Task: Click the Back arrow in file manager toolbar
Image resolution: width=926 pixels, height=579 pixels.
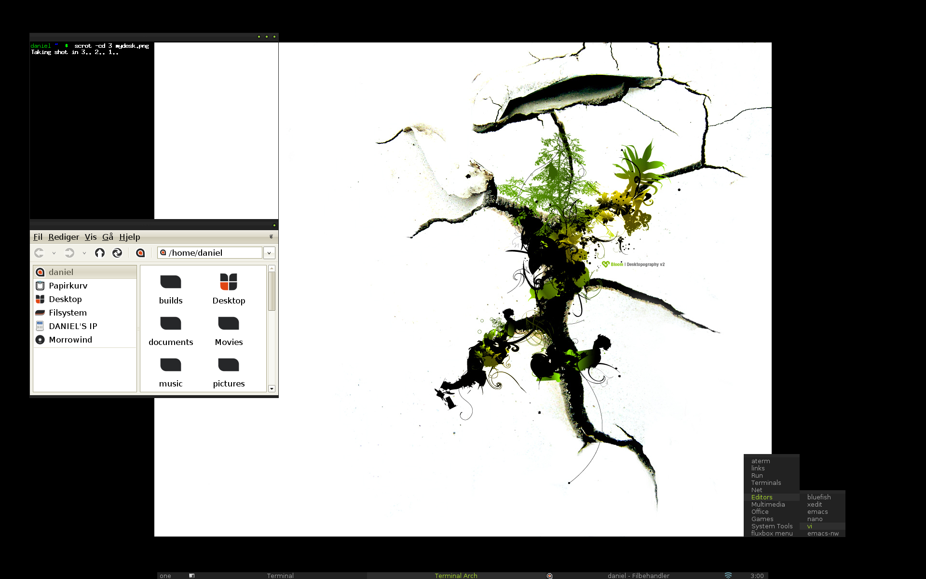Action: [40, 253]
